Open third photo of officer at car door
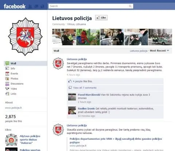Screen dimensions: 175x151 click(112, 37)
